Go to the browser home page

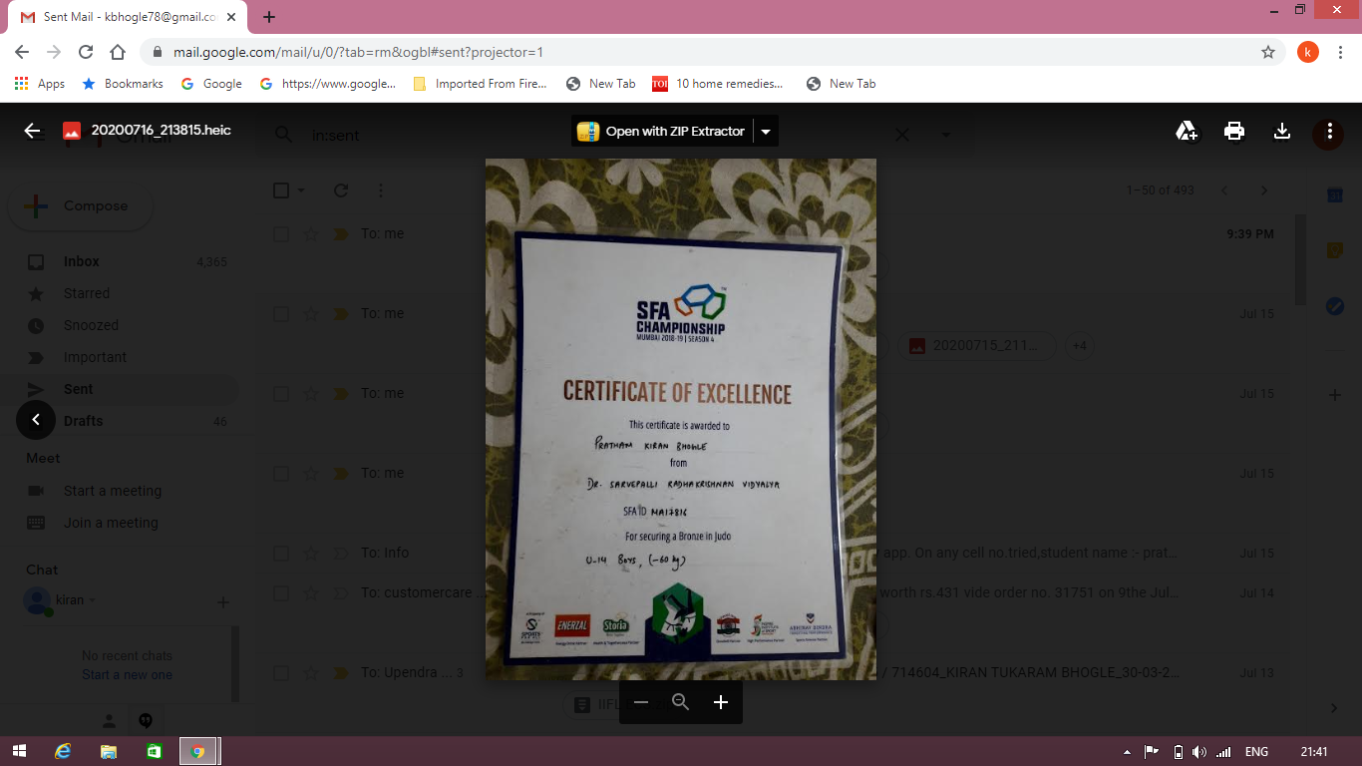(x=118, y=52)
